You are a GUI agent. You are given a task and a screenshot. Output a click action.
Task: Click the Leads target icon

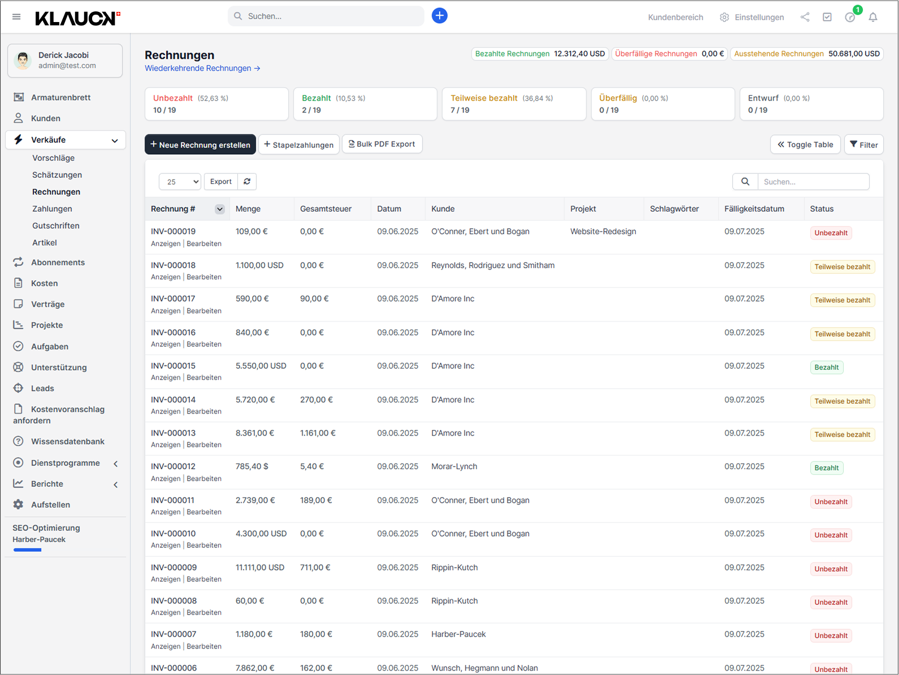(19, 388)
